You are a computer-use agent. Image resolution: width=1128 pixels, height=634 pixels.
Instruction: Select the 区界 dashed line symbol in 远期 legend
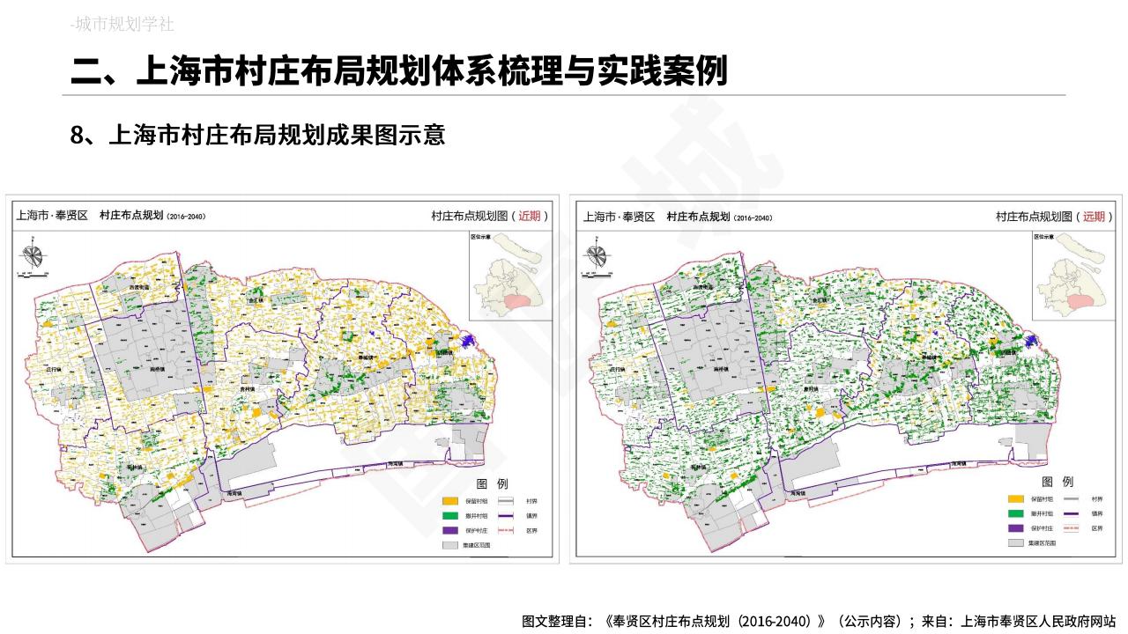click(x=1071, y=528)
